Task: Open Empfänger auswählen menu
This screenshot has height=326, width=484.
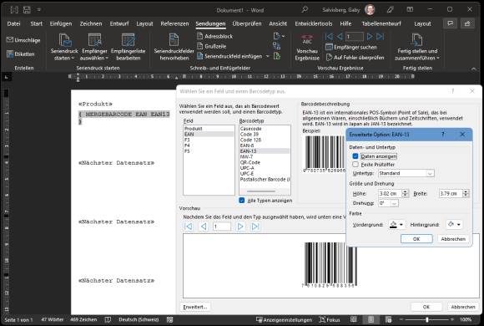Action: tap(94, 47)
